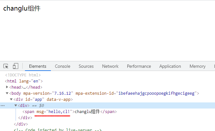
Task: Click the hello,cl! attribute value
Action: 59,112
